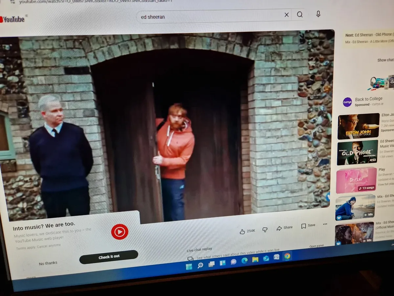Open the pink Play album with 13 songs
The width and height of the screenshot is (394, 296).
[x=356, y=180]
